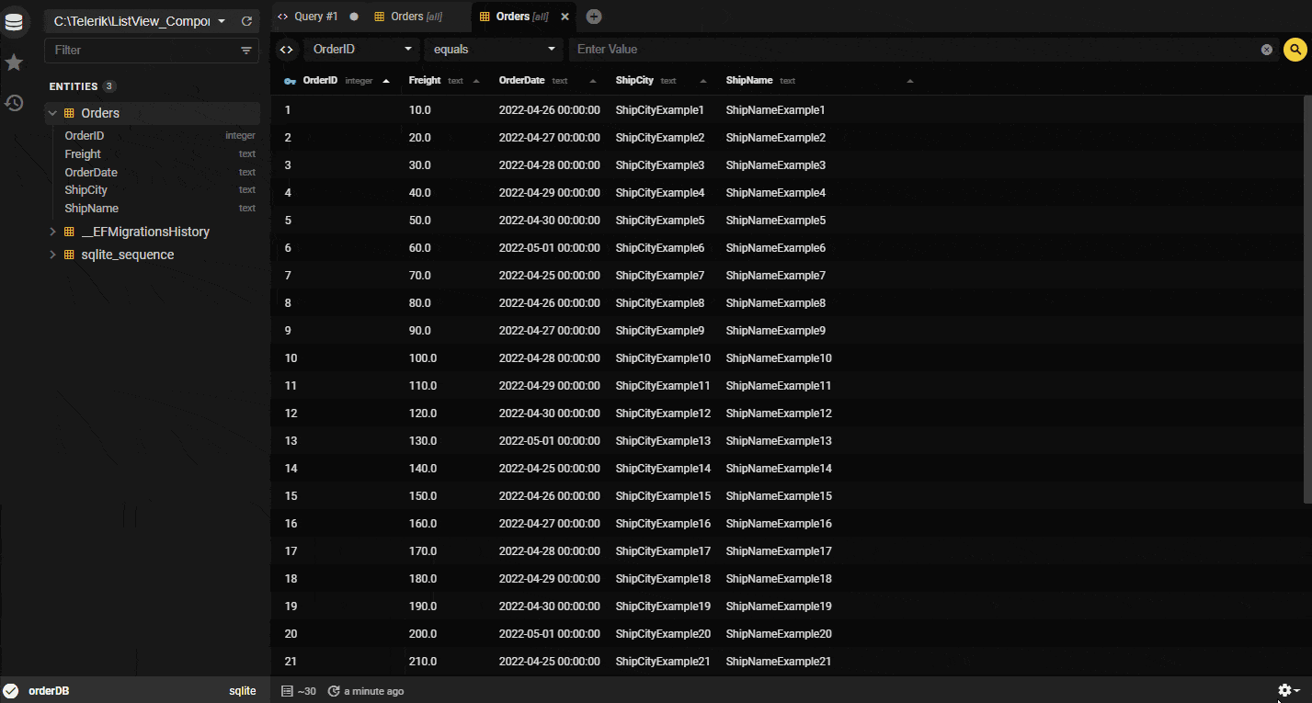
Task: Open the query history icon
Action: pos(14,103)
